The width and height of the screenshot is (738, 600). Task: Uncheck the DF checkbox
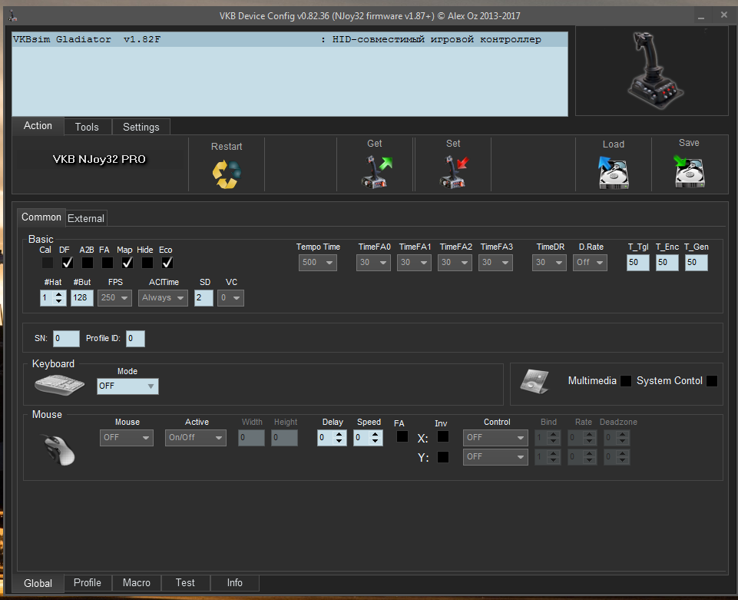click(68, 263)
